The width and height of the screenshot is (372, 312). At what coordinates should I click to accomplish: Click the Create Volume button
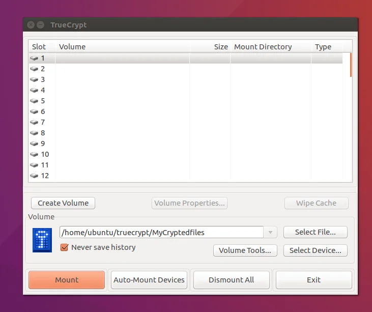tap(63, 203)
